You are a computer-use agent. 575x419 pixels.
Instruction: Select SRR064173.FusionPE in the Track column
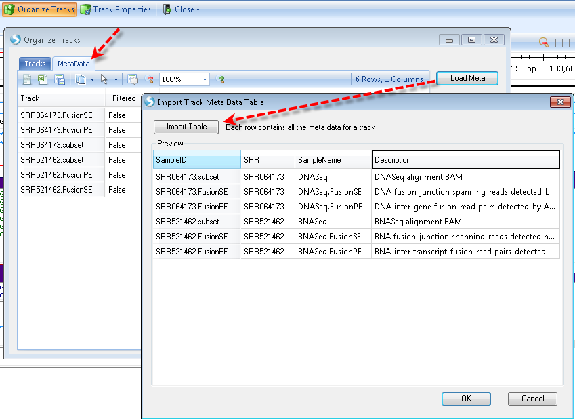tap(61, 130)
